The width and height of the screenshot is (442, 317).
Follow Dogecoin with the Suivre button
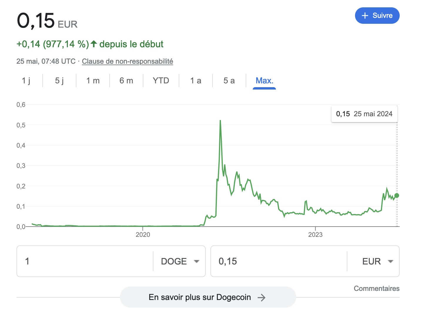[377, 16]
